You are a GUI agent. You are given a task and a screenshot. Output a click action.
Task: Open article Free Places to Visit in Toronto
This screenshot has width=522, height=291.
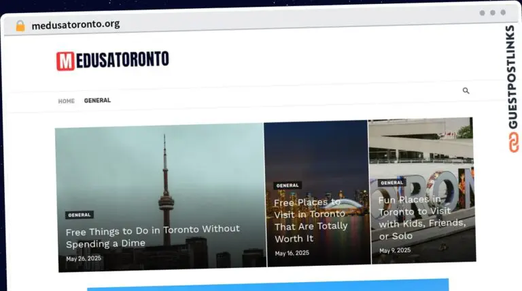[311, 220]
